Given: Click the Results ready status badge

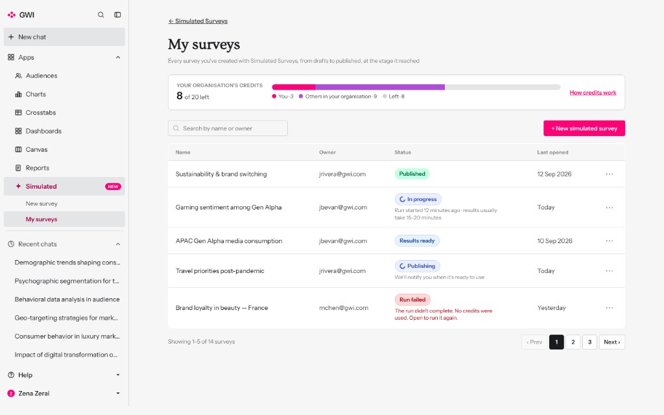Looking at the screenshot, I should 417,241.
